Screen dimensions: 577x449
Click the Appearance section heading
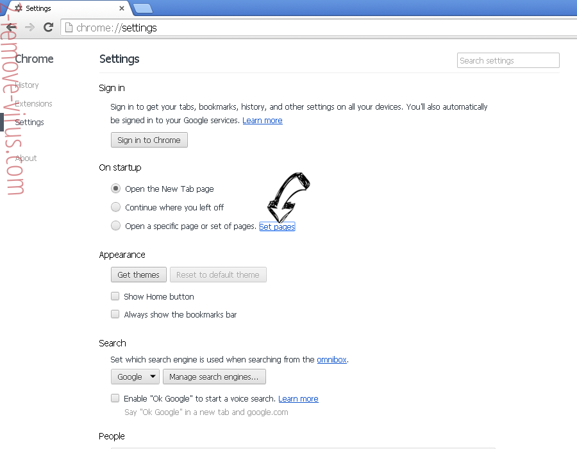pyautogui.click(x=122, y=255)
